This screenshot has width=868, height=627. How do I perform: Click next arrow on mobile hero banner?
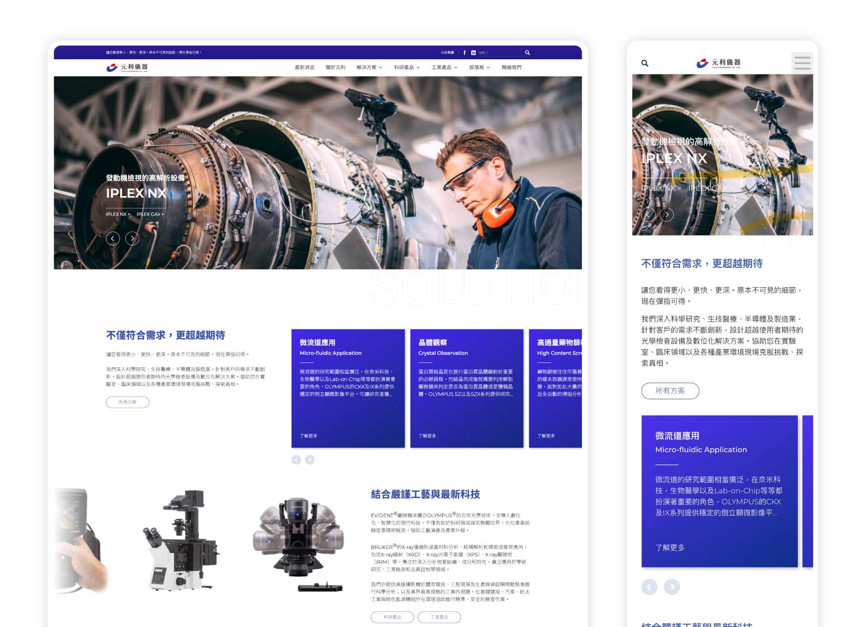click(x=667, y=215)
